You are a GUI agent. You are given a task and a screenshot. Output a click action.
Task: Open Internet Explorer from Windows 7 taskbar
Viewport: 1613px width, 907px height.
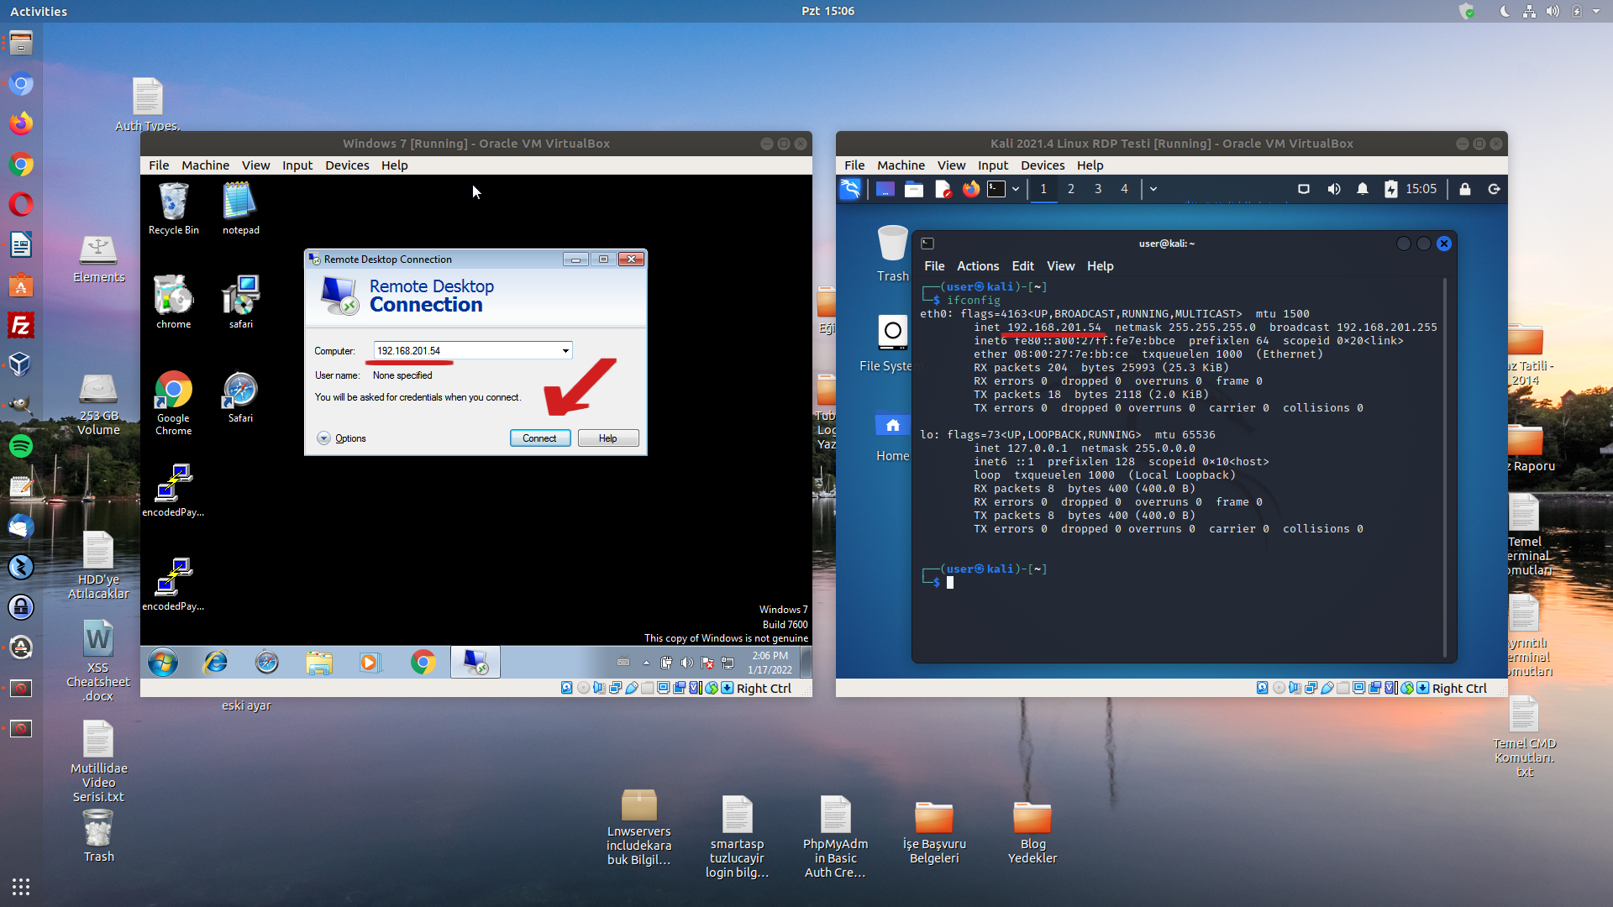point(216,663)
